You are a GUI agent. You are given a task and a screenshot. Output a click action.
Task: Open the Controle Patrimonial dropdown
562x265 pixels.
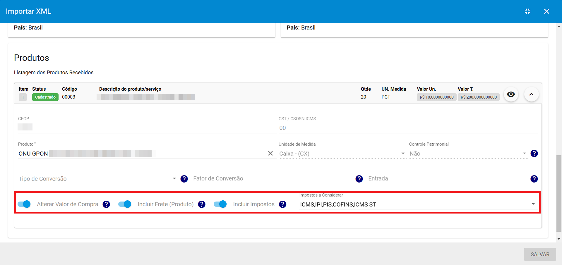pyautogui.click(x=468, y=154)
